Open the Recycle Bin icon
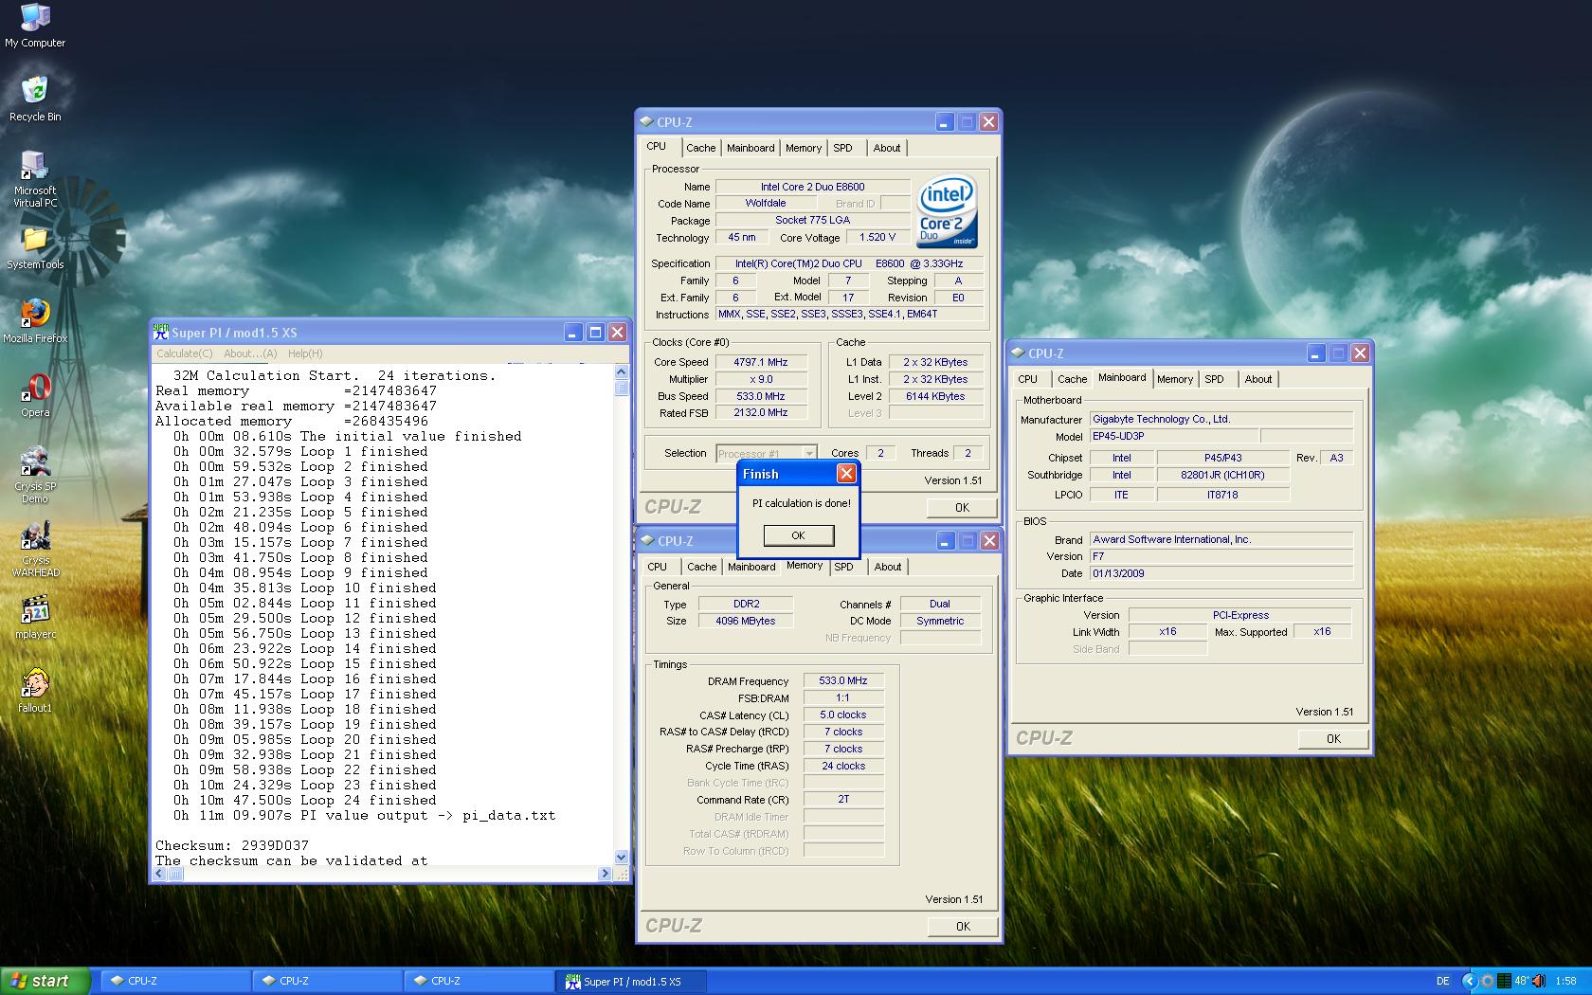The image size is (1592, 995). click(35, 92)
